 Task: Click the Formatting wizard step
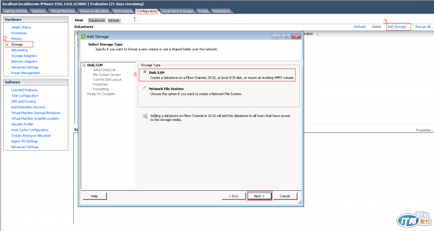pyautogui.click(x=101, y=89)
